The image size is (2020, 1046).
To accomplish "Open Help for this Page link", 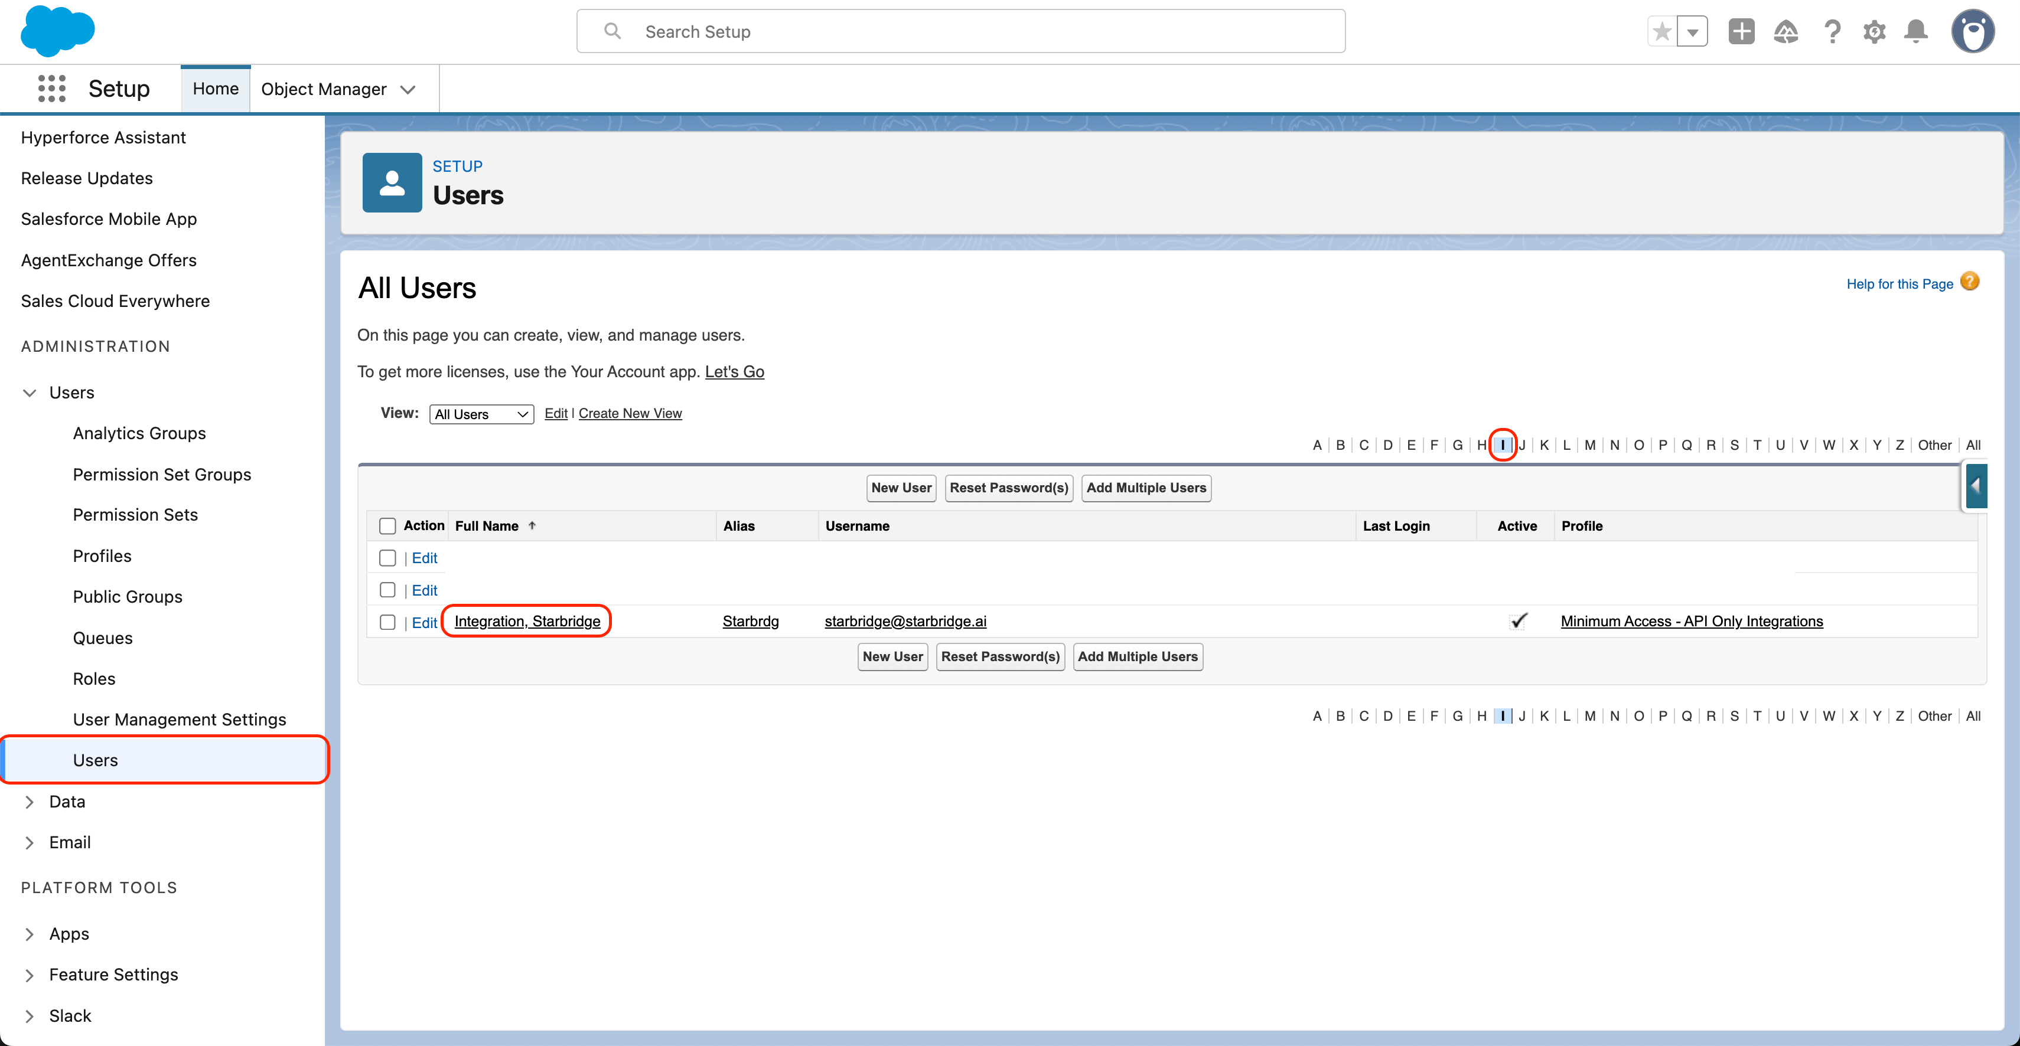I will pyautogui.click(x=1900, y=283).
